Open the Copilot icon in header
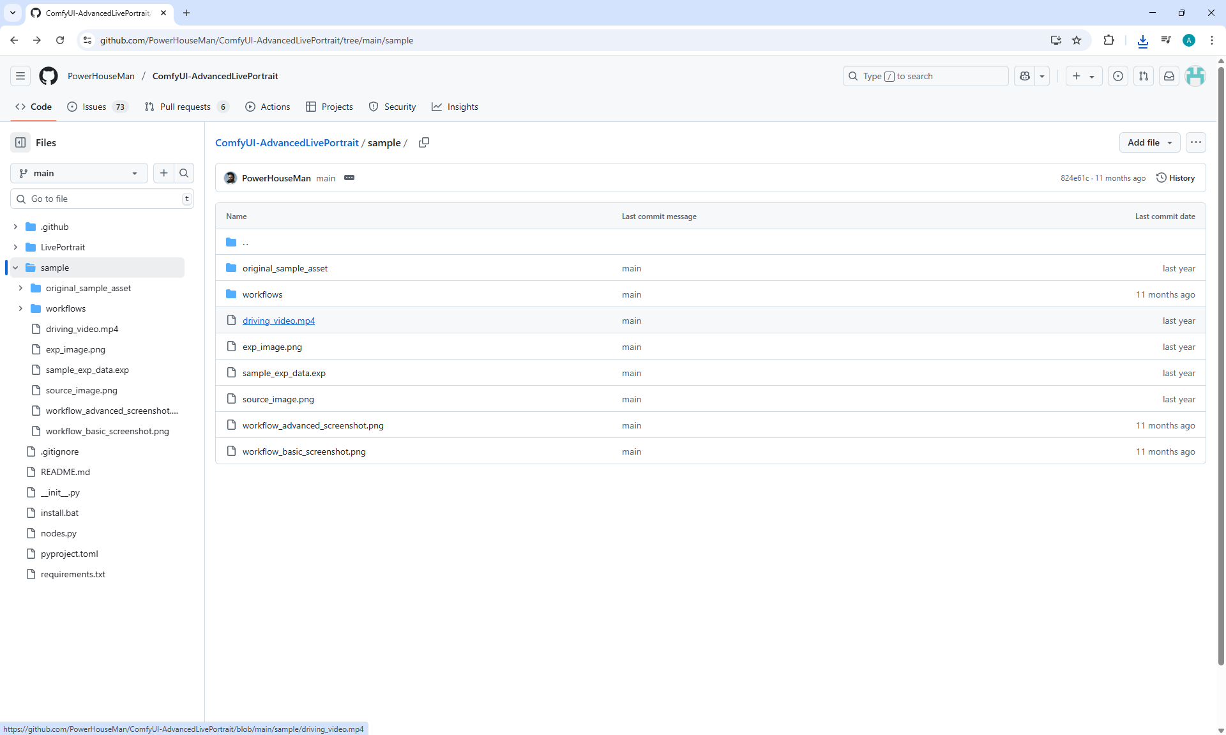The width and height of the screenshot is (1226, 735). [1025, 76]
